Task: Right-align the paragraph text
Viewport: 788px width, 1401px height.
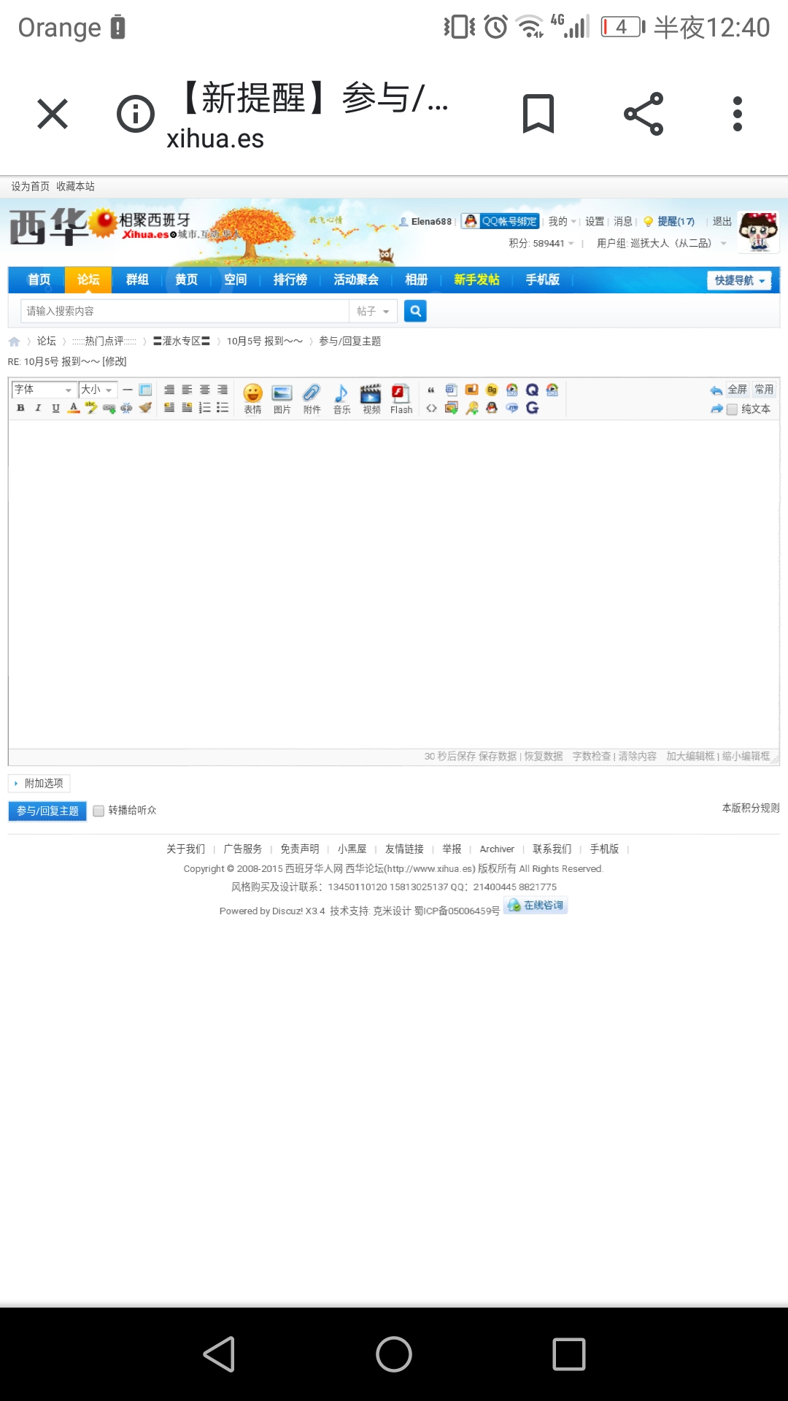Action: click(x=223, y=390)
